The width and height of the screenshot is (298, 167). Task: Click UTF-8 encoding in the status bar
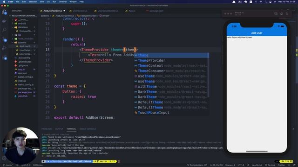(241, 165)
